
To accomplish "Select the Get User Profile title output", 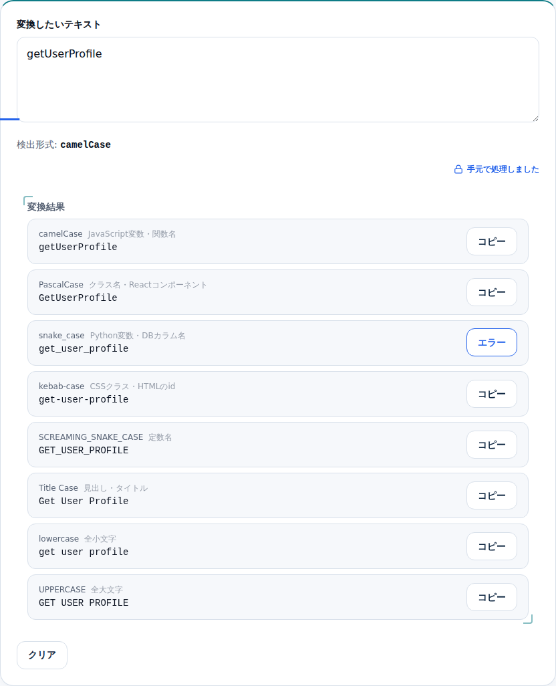I will pyautogui.click(x=84, y=501).
